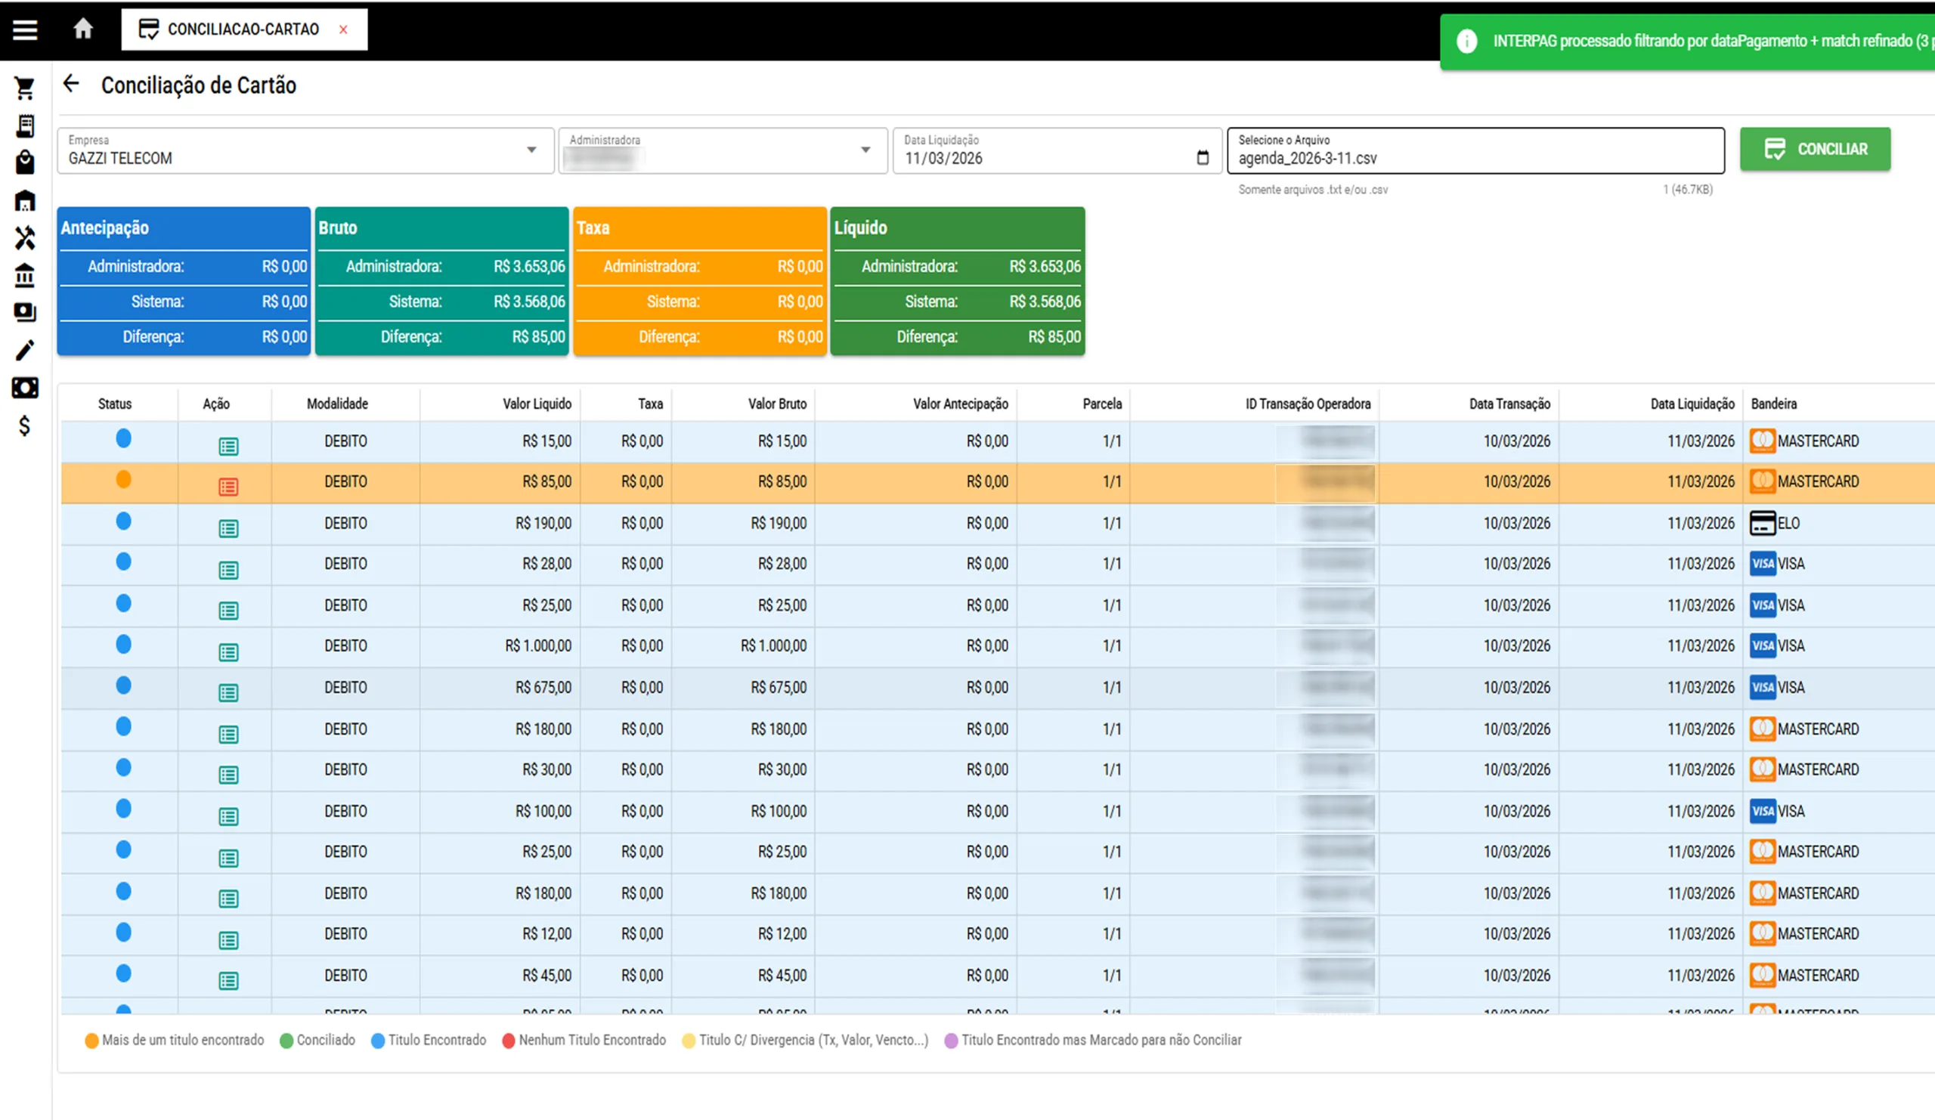Click the pencil edit sidebar icon
Viewport: 1935px width, 1120px height.
click(25, 350)
